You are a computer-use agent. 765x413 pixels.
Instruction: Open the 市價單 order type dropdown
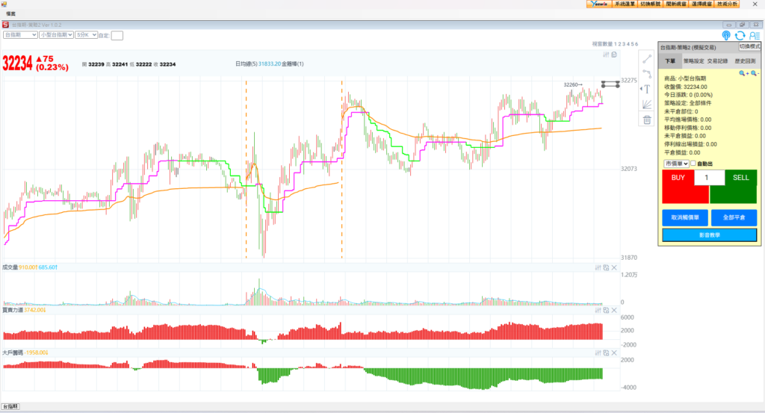tap(675, 164)
